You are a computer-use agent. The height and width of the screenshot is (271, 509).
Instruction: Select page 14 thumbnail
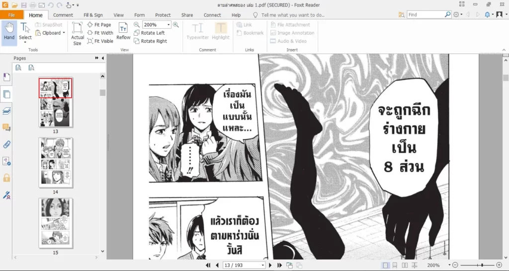[x=56, y=162]
